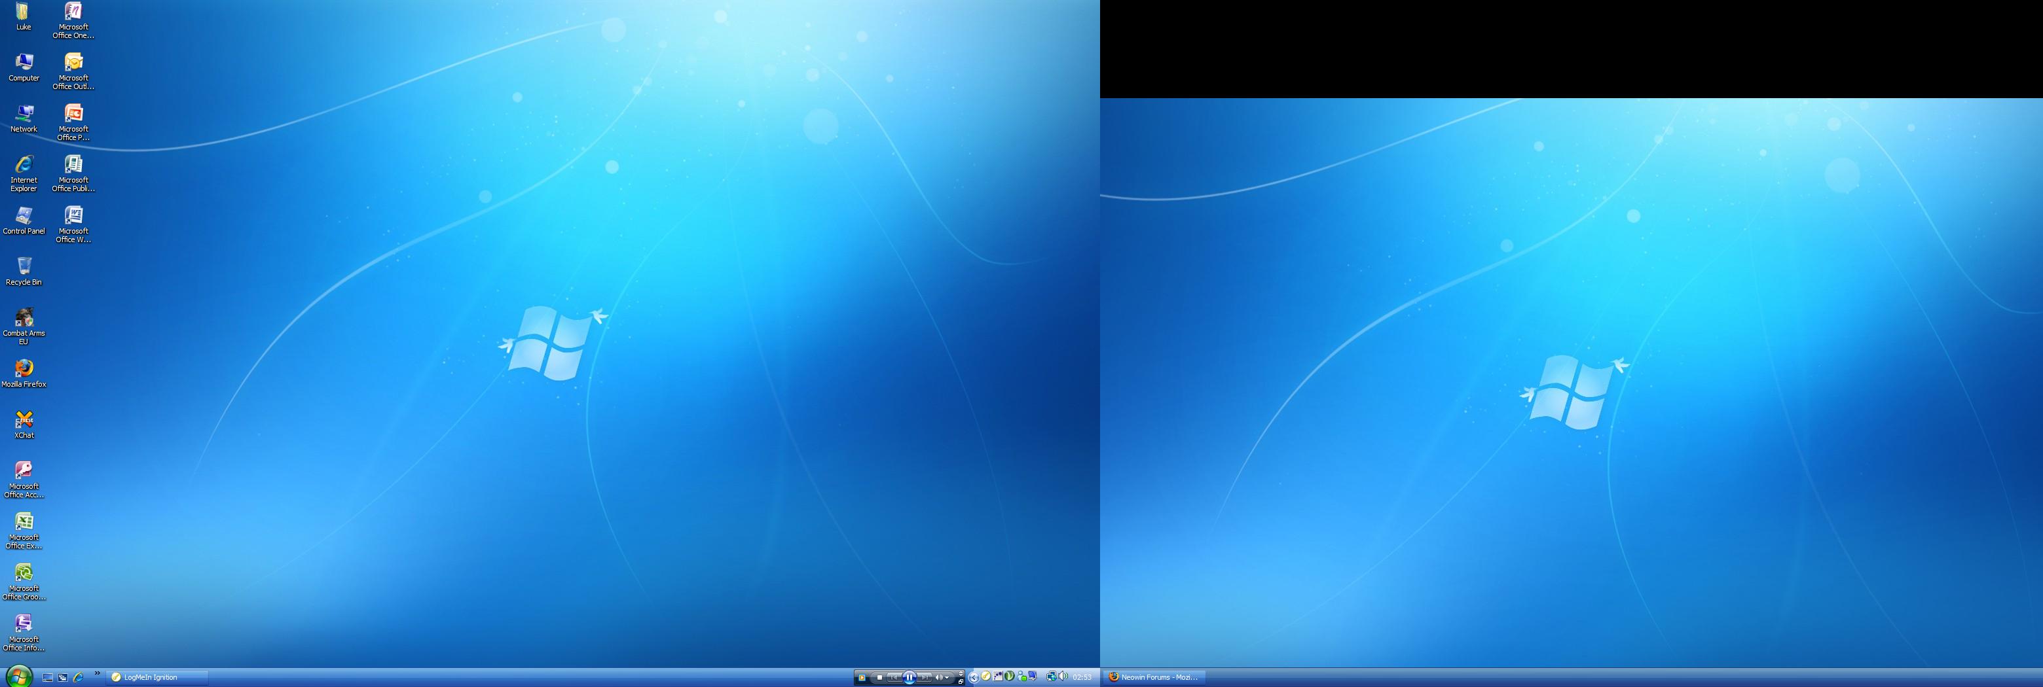Select the Microsoft Office Outlook shortcut
This screenshot has height=687, width=2043.
point(73,71)
